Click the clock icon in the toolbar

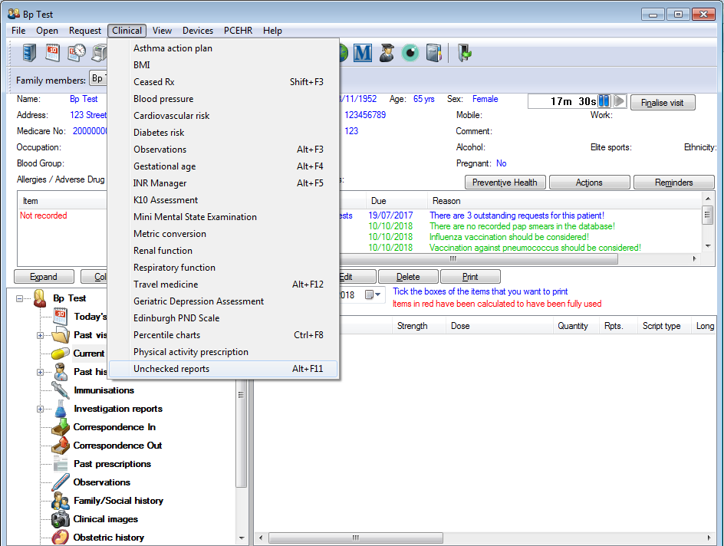[76, 53]
